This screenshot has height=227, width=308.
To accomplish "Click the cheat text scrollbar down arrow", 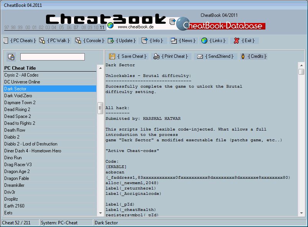I will click(301, 213).
